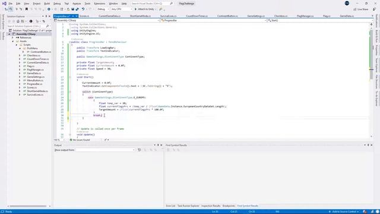
Task: Open the Debug menu
Action: point(57,4)
